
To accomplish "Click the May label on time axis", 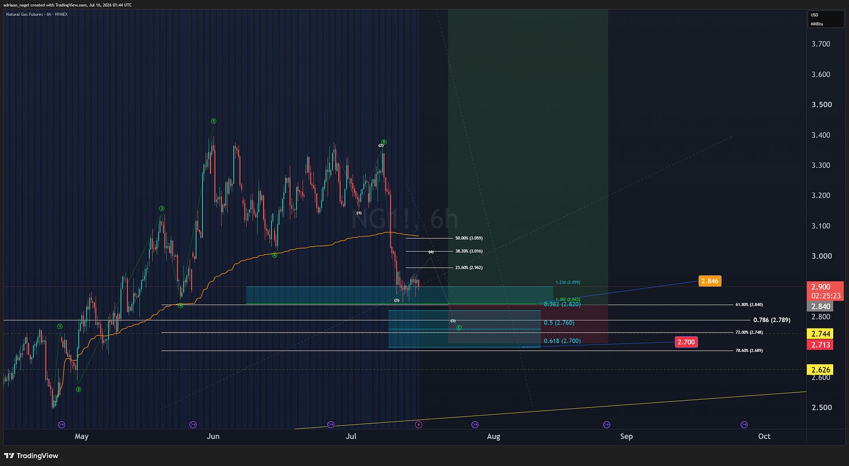I will click(x=82, y=436).
